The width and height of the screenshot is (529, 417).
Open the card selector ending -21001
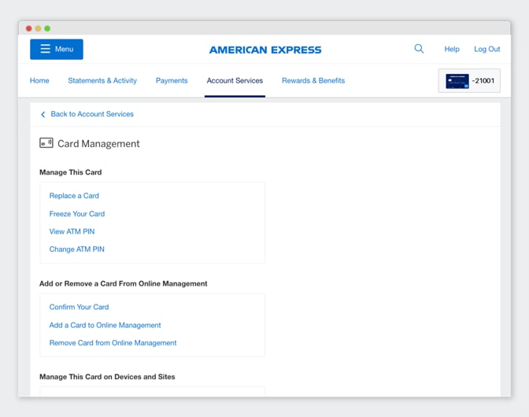coord(469,81)
